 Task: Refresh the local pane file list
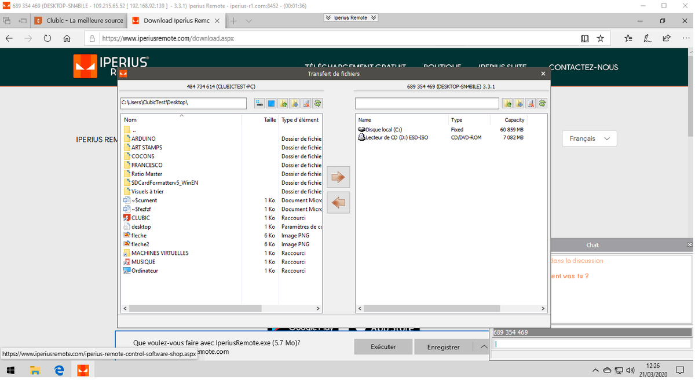pyautogui.click(x=317, y=103)
